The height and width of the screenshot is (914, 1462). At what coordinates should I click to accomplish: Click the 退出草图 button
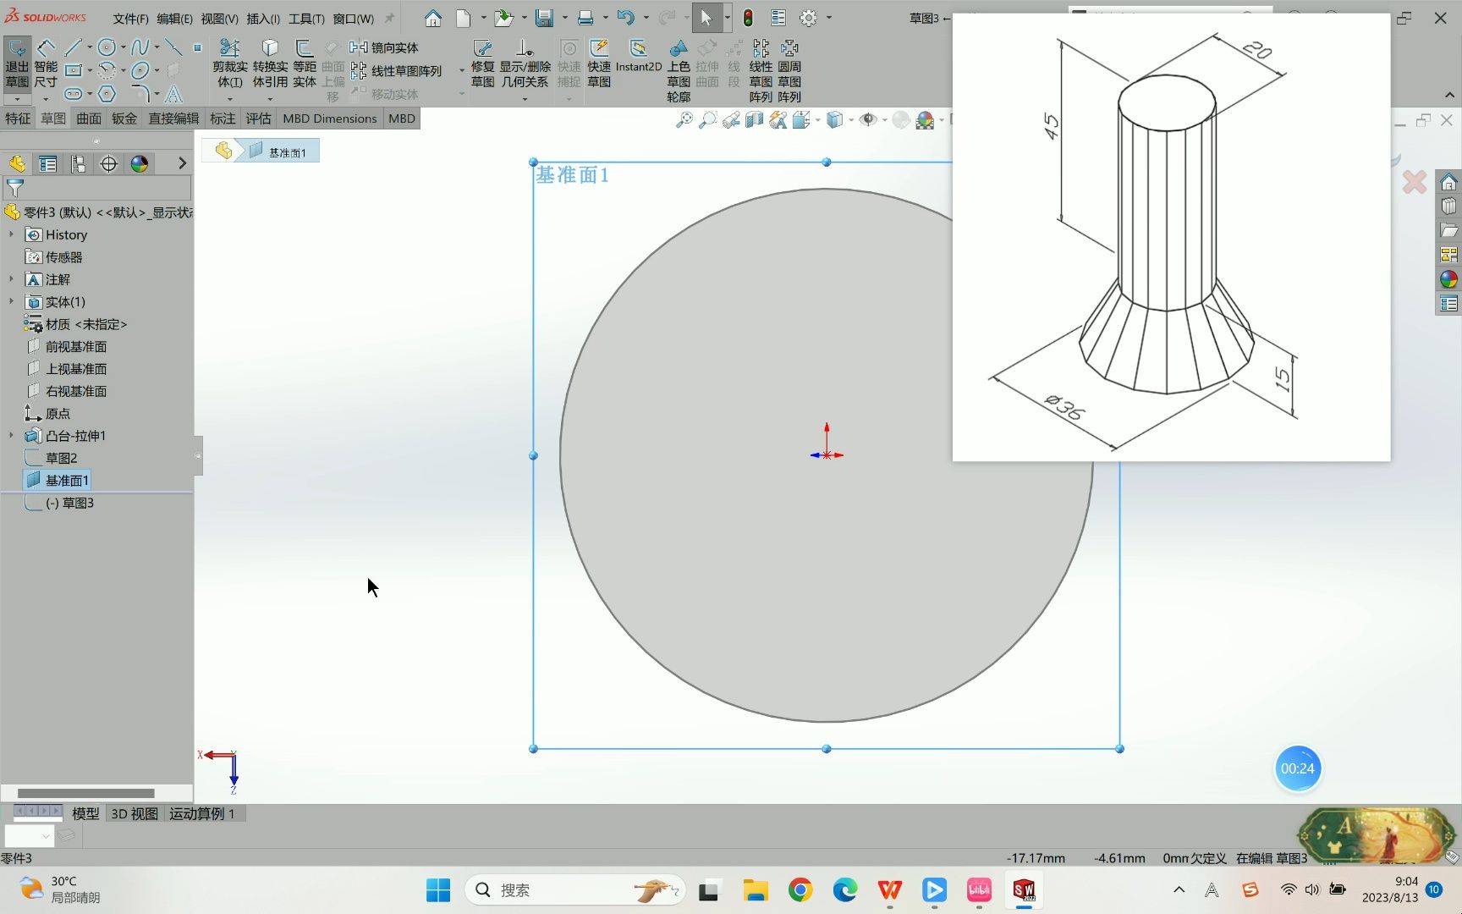(x=17, y=63)
